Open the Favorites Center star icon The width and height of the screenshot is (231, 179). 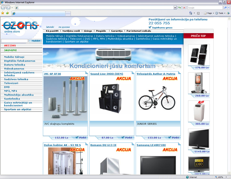pos(3,13)
